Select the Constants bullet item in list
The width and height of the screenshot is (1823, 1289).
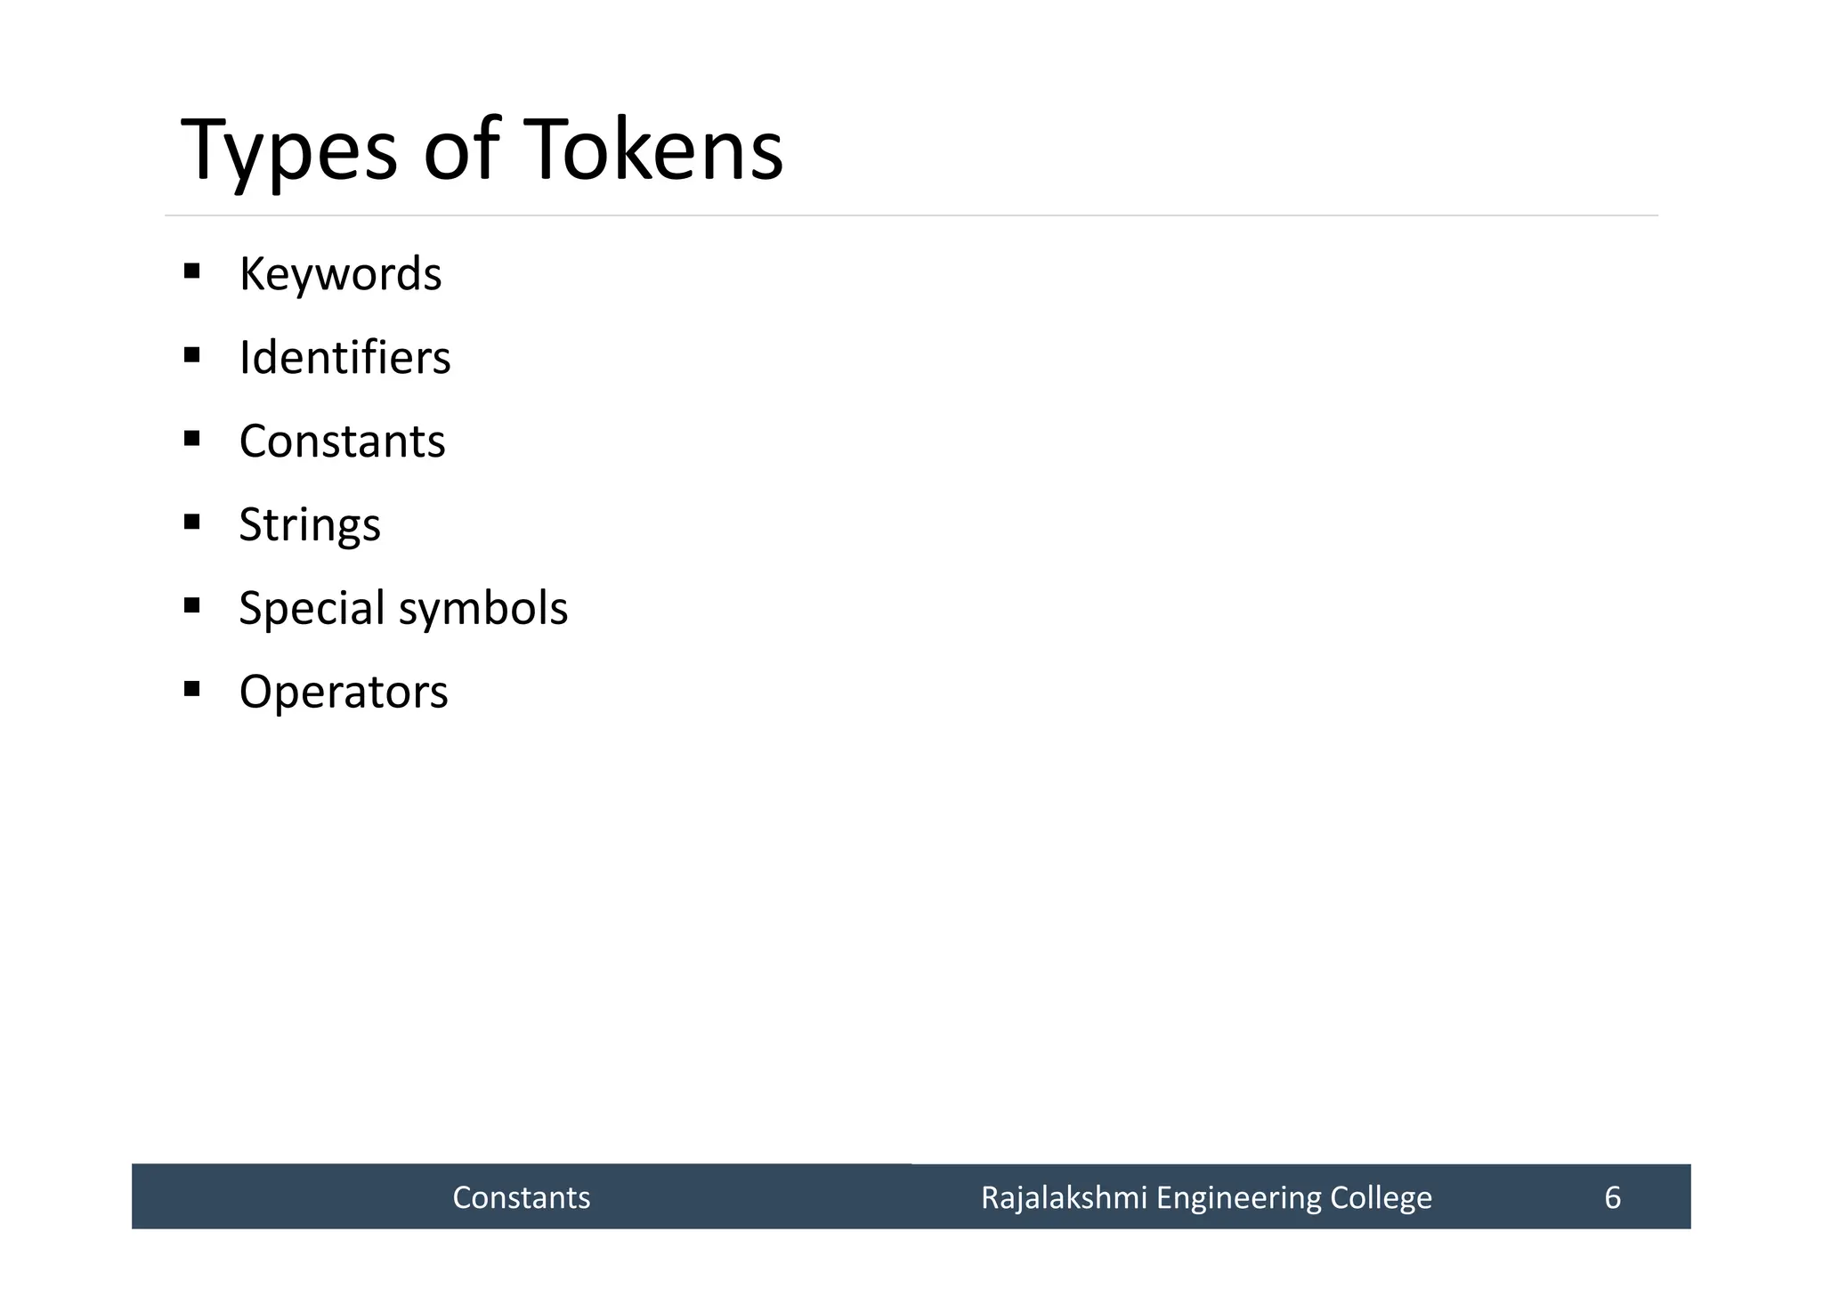[x=342, y=441]
